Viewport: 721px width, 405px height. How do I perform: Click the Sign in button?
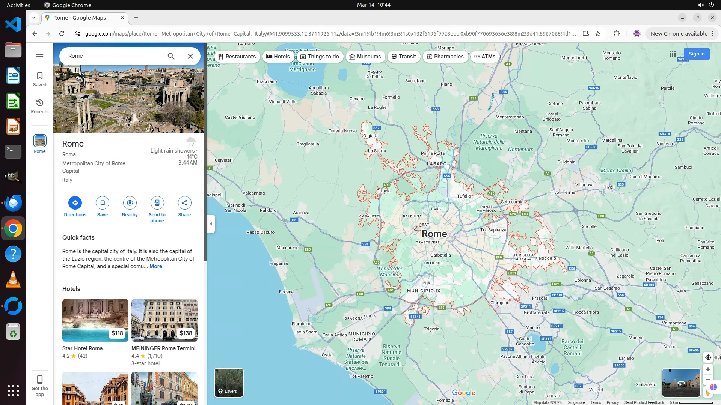[696, 54]
